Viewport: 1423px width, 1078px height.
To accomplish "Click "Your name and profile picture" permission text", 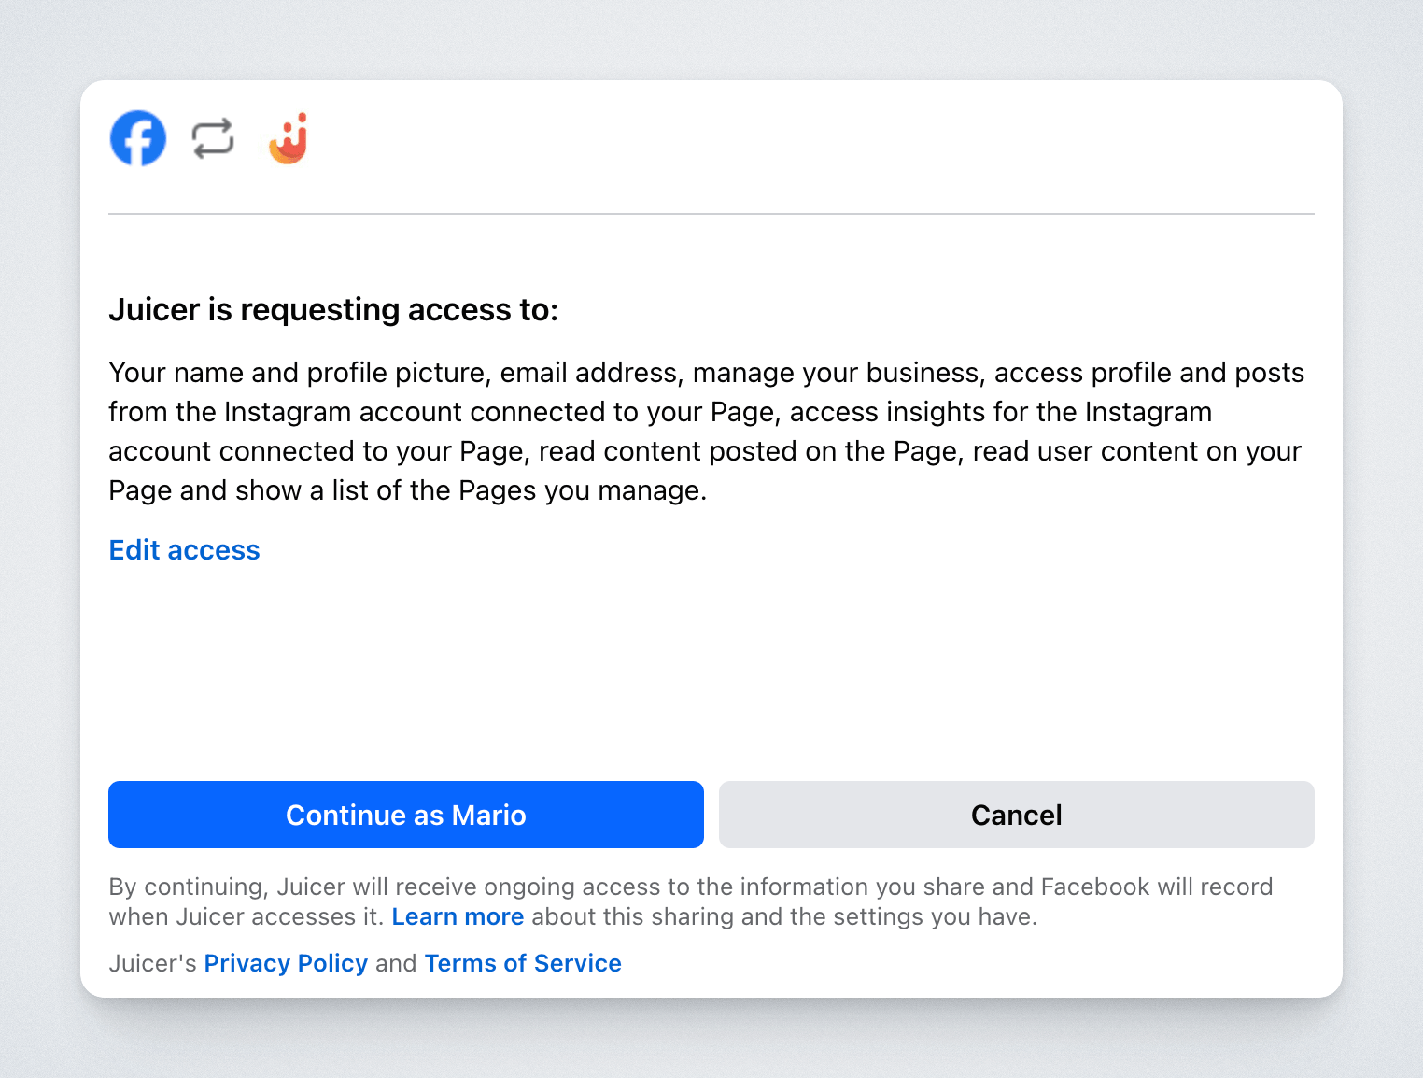I will pyautogui.click(x=299, y=373).
